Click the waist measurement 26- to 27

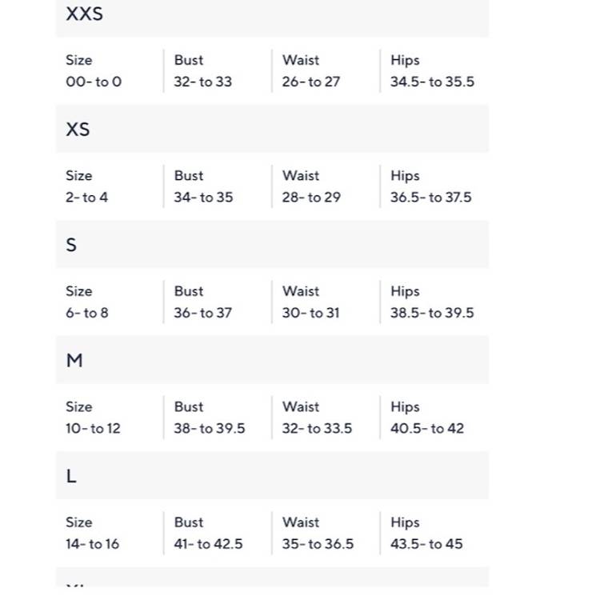coord(310,82)
